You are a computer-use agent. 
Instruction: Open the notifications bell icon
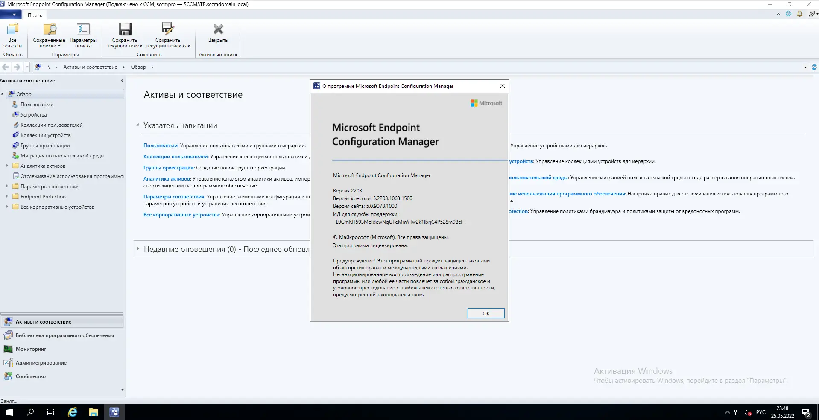[x=800, y=14]
